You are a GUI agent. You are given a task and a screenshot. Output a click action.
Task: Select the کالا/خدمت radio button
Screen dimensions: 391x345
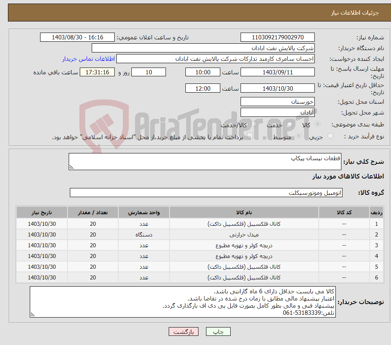pyautogui.click(x=254, y=124)
